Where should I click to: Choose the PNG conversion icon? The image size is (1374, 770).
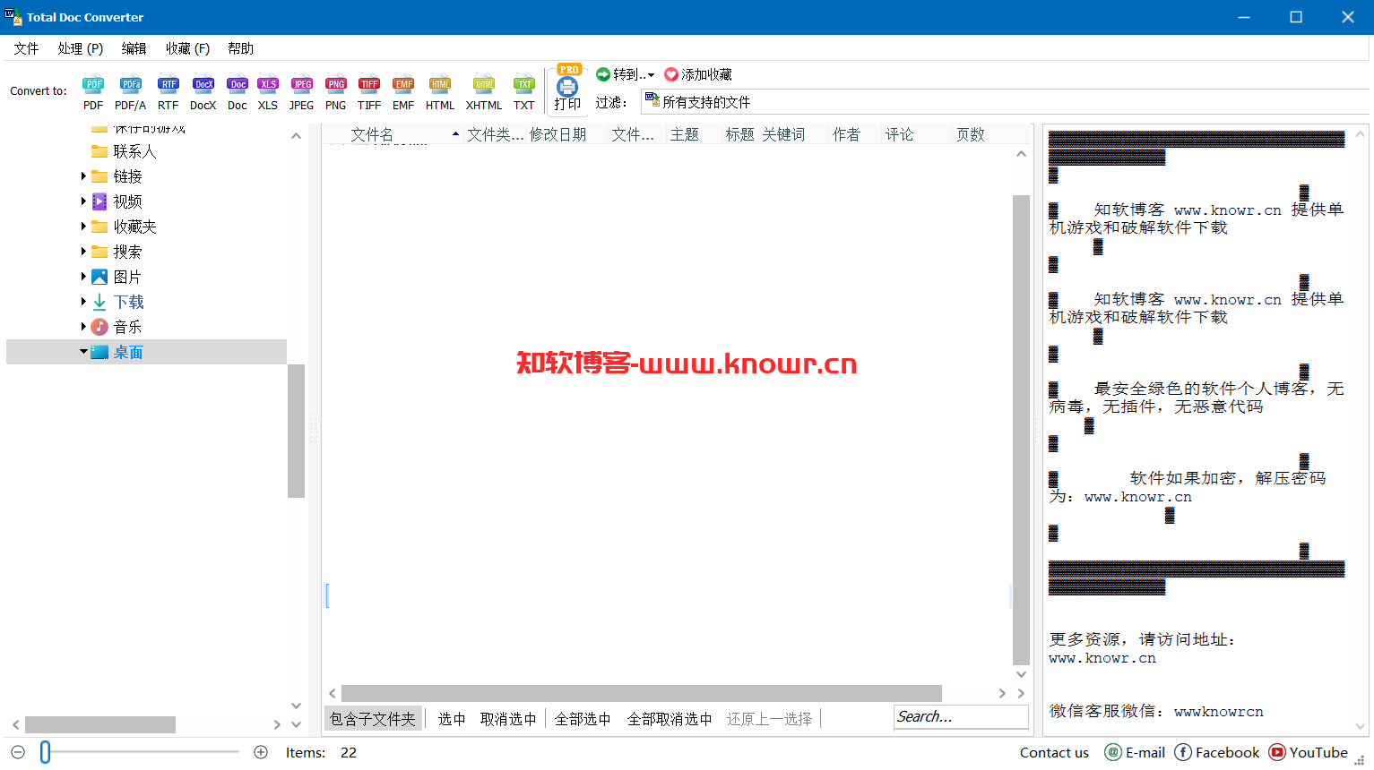click(336, 92)
